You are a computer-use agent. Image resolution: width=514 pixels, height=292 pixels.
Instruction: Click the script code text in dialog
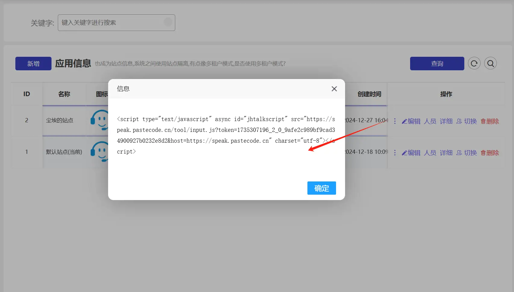226,135
